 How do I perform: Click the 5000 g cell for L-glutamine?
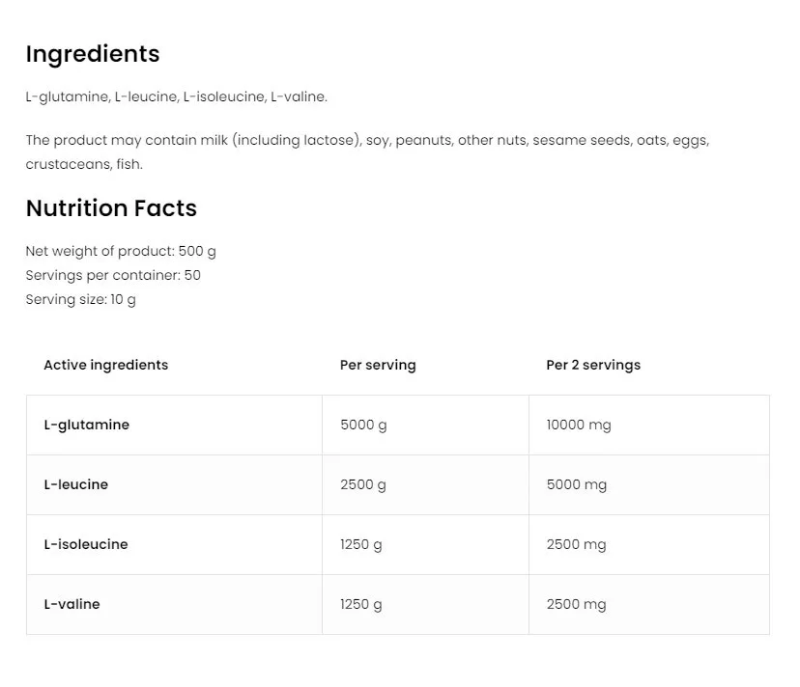tap(363, 425)
